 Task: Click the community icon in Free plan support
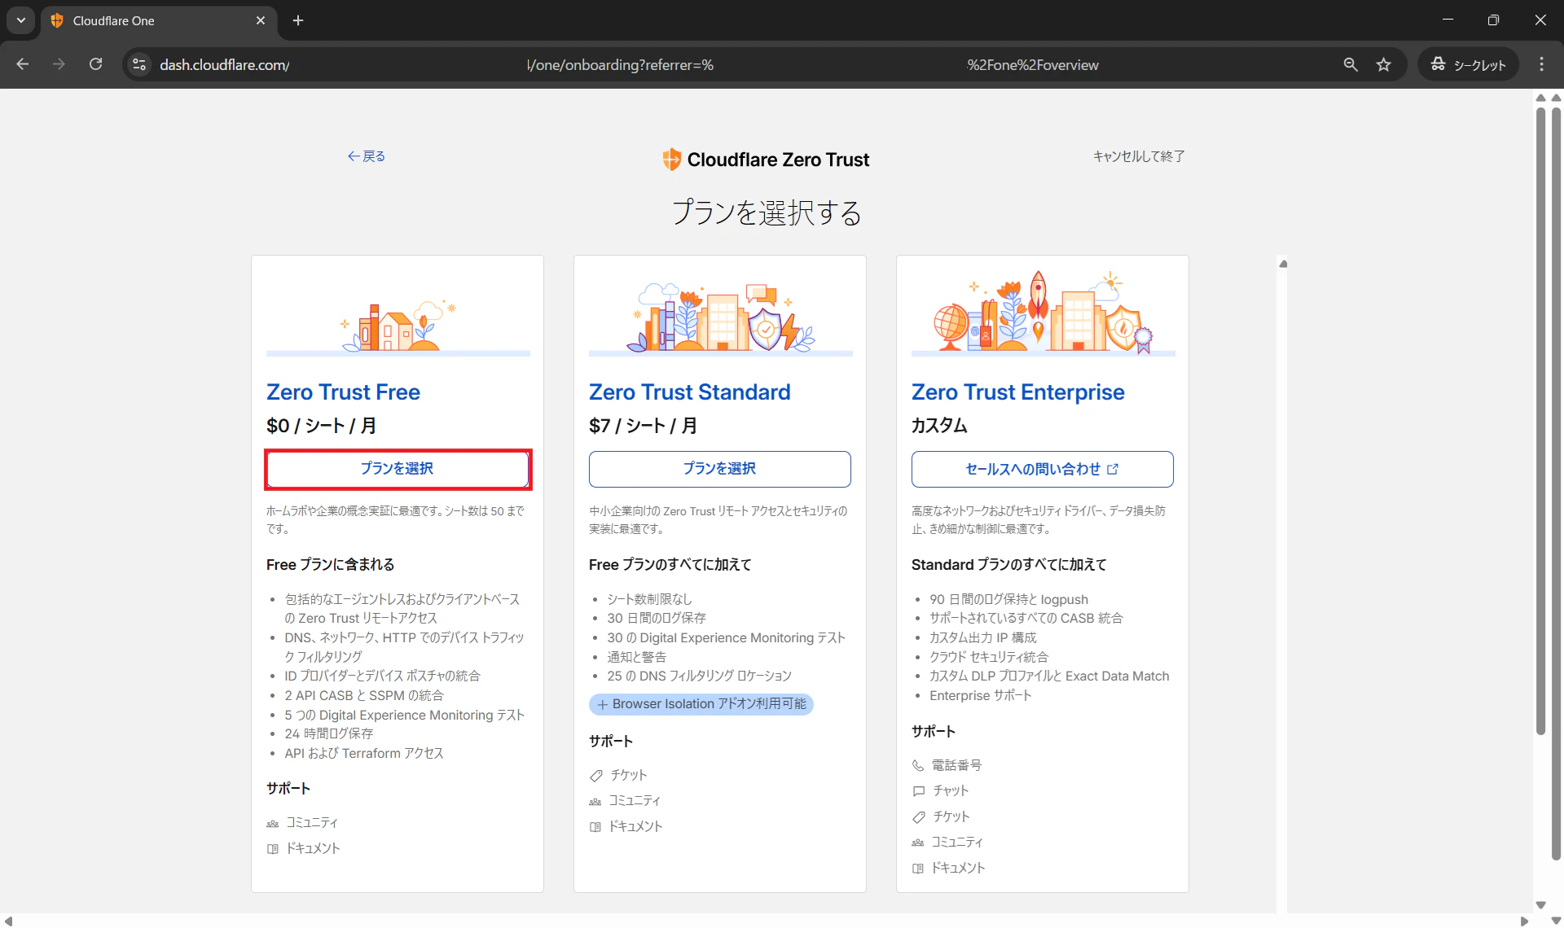pos(273,824)
